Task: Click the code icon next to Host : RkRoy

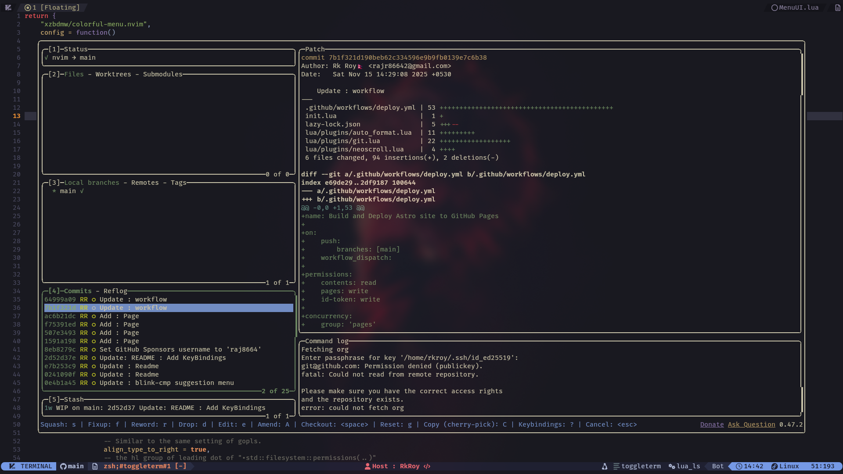Action: pyautogui.click(x=427, y=467)
